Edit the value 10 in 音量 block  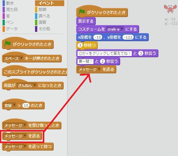pyautogui.click(x=26, y=106)
